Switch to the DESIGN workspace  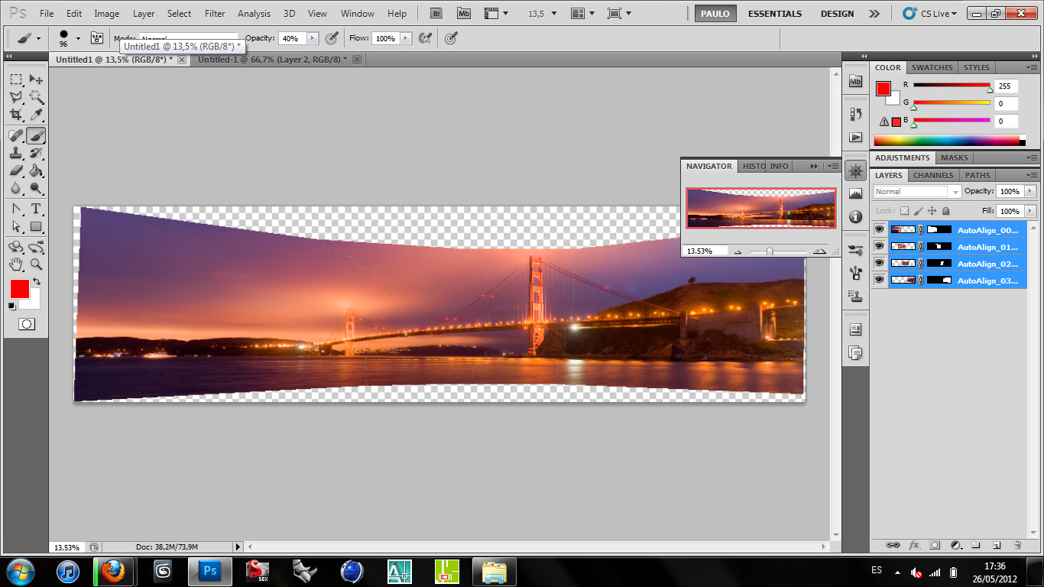click(838, 14)
